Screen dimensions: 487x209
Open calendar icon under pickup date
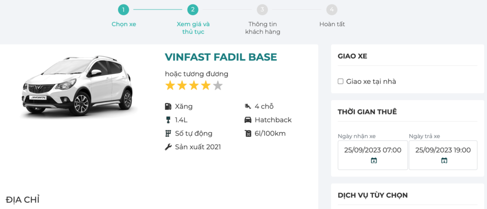(x=373, y=161)
